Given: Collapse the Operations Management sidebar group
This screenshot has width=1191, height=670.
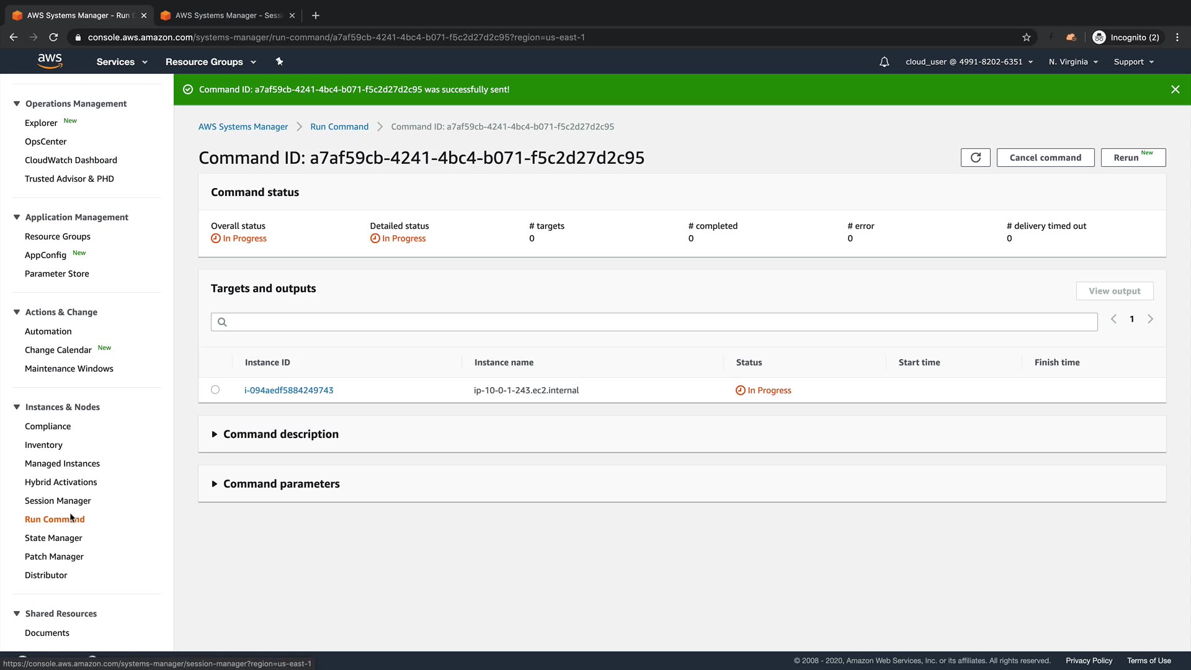Looking at the screenshot, I should (x=17, y=104).
